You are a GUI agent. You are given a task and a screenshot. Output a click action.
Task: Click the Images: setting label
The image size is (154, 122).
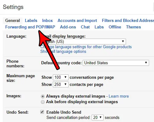coord(14,96)
